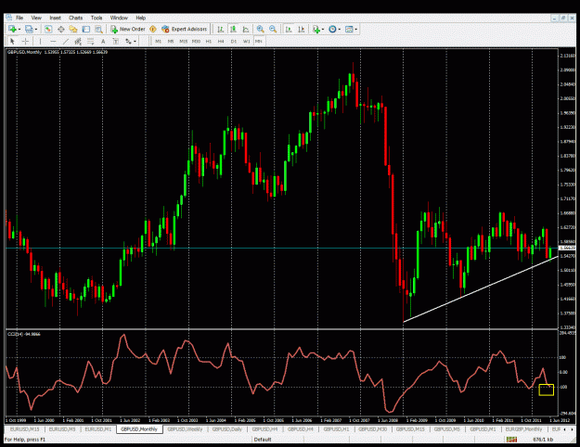Image resolution: width=580 pixels, height=447 pixels.
Task: Switch to EURUSD,M15 chart tab
Action: [24, 429]
